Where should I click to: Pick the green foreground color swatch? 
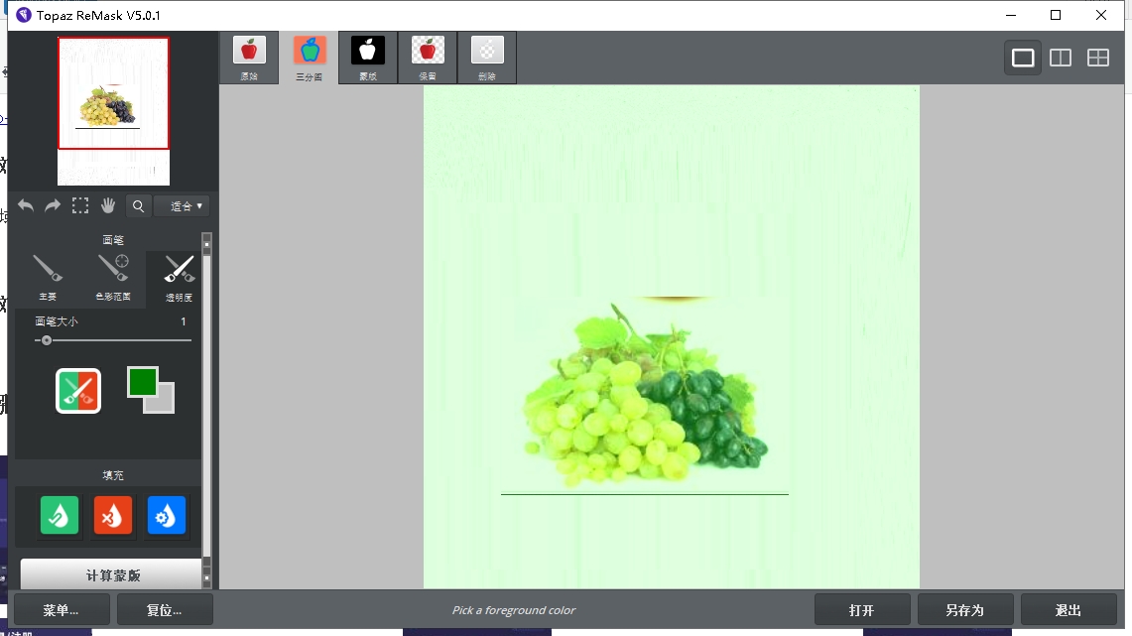coord(142,382)
